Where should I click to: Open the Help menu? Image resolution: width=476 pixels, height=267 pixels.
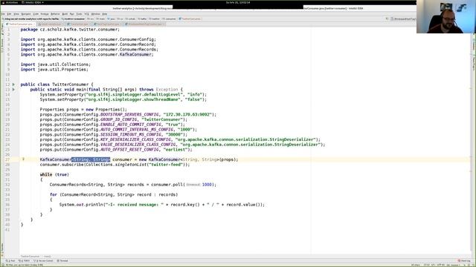(x=104, y=14)
